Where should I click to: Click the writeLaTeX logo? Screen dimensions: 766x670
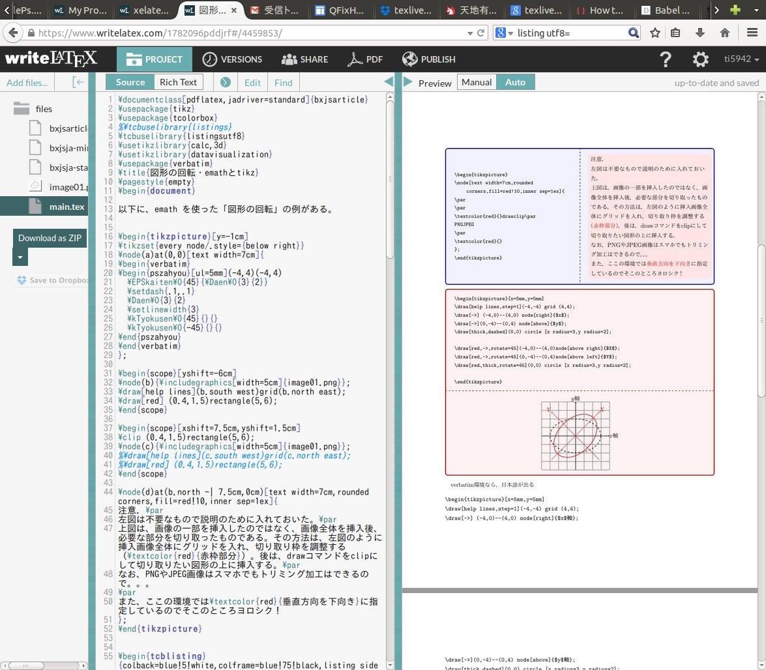pyautogui.click(x=51, y=59)
